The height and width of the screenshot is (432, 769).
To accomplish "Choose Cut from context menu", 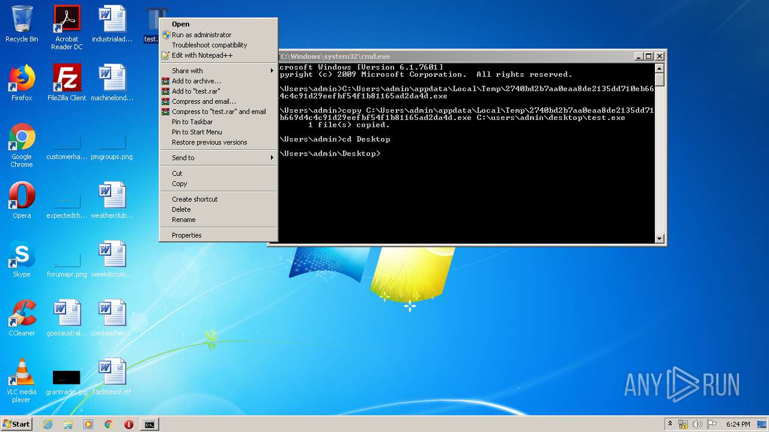I will pyautogui.click(x=219, y=173).
